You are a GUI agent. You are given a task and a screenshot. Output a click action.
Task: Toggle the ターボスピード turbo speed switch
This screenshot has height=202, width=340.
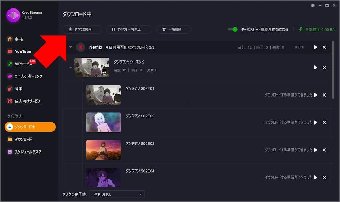[x=233, y=29]
